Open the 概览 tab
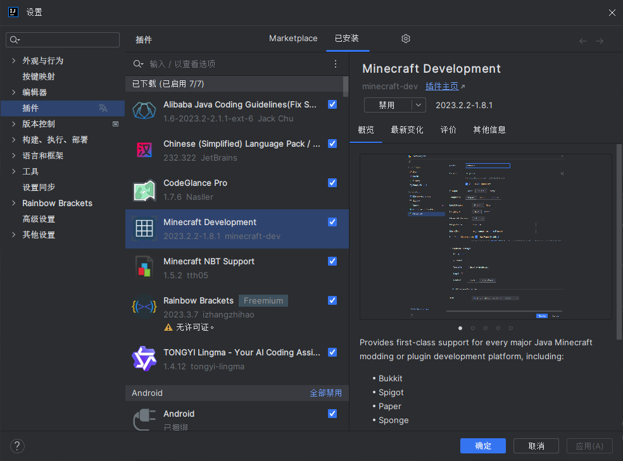Viewport: 623px width, 461px height. tap(366, 130)
